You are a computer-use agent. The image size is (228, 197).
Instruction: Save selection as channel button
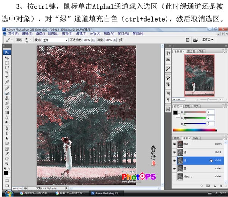coord(208,186)
